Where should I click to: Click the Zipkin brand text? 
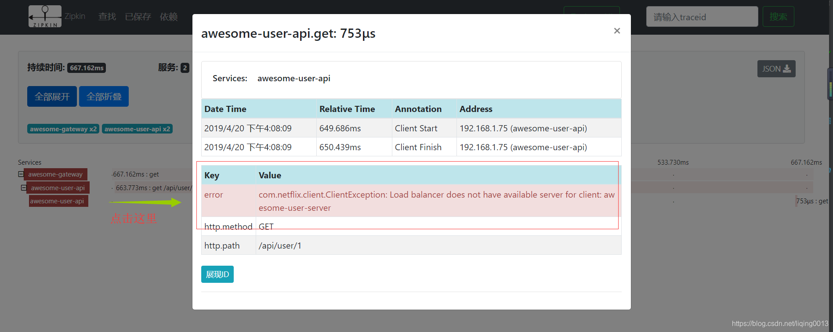coord(75,16)
